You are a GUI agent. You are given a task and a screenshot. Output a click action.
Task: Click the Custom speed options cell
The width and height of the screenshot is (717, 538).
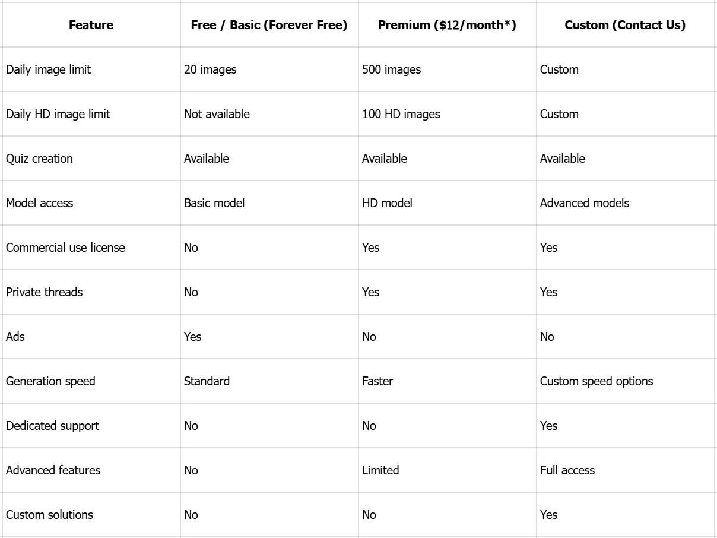tap(597, 381)
